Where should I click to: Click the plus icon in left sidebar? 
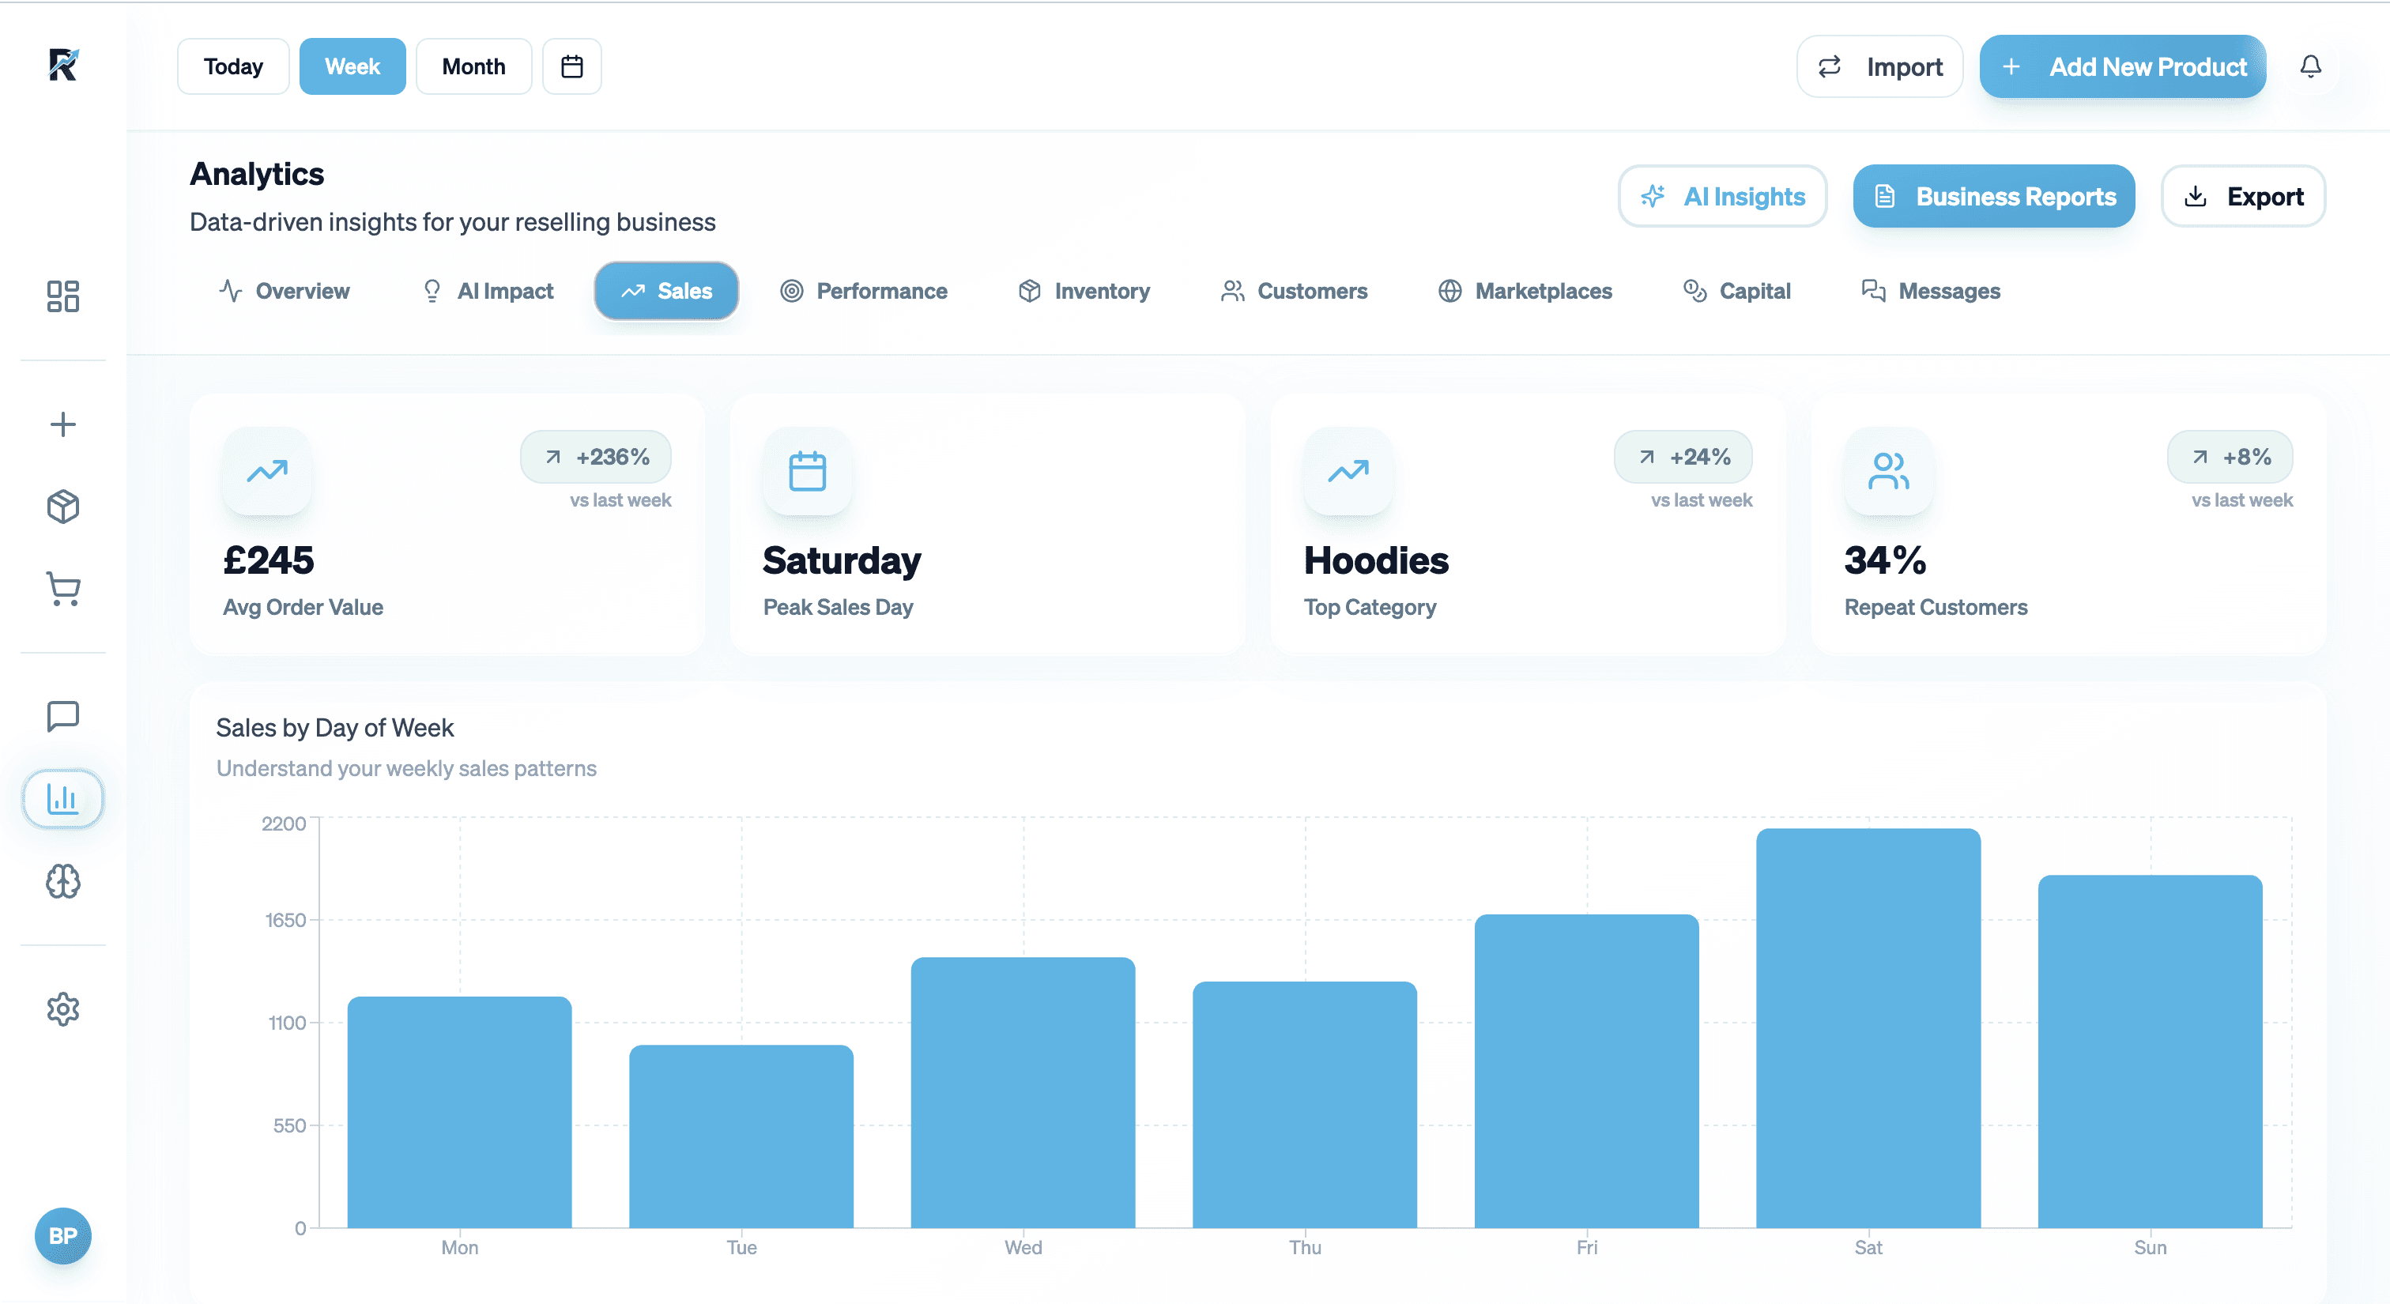(x=62, y=424)
